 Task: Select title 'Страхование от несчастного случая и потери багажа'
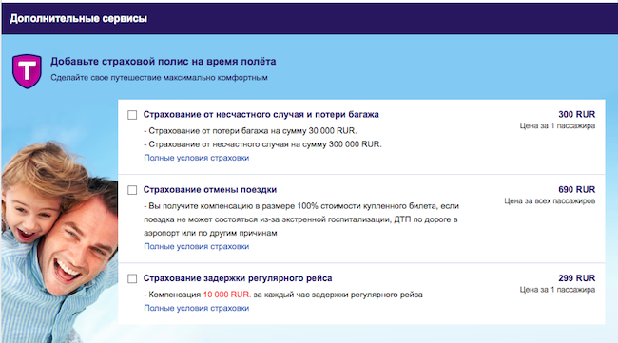click(x=261, y=115)
